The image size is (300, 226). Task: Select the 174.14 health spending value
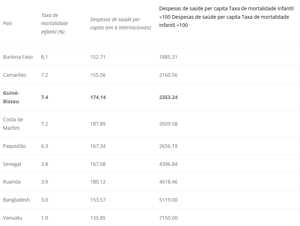click(98, 97)
